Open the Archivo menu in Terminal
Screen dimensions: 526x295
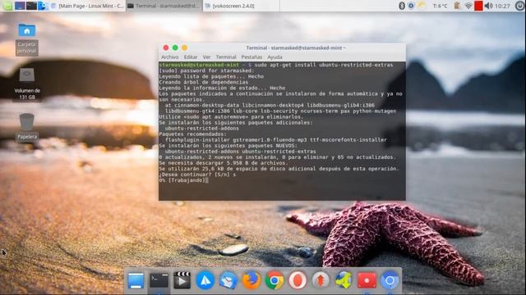coord(170,57)
